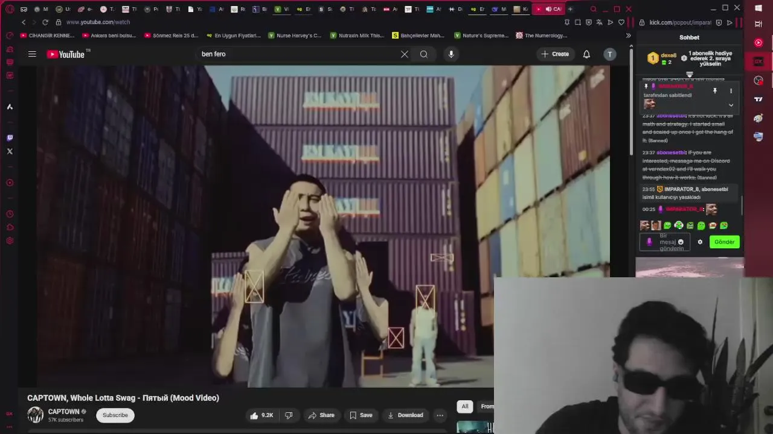Screen dimensions: 773x434
Task: Download the video
Action: point(405,415)
